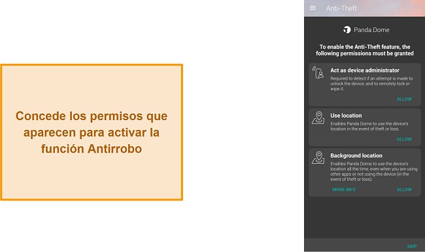
Task: Open the hamburger menu next to Anti-Theft
Action: click(x=313, y=8)
